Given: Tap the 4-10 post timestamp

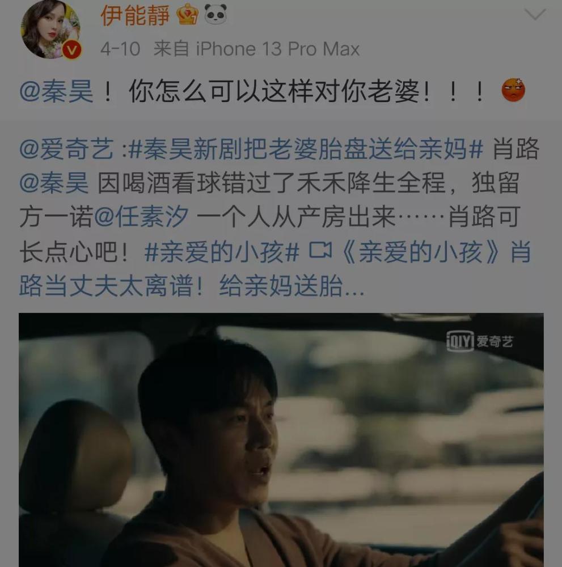Looking at the screenshot, I should tap(120, 49).
